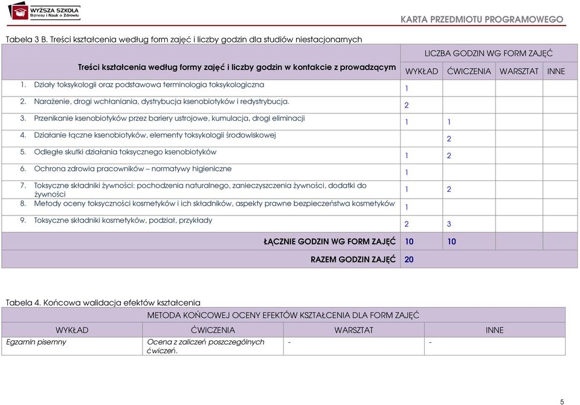
Task: Click the ćwiczenia value for 'Przenikanie ksenobiotyków'
Action: coord(449,122)
